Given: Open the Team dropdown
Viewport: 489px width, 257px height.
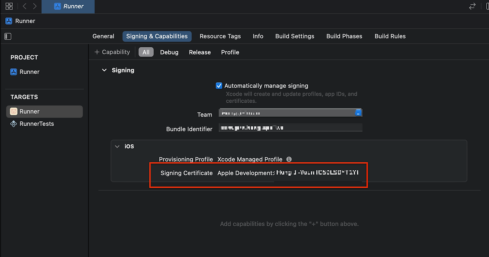Looking at the screenshot, I should coord(358,113).
